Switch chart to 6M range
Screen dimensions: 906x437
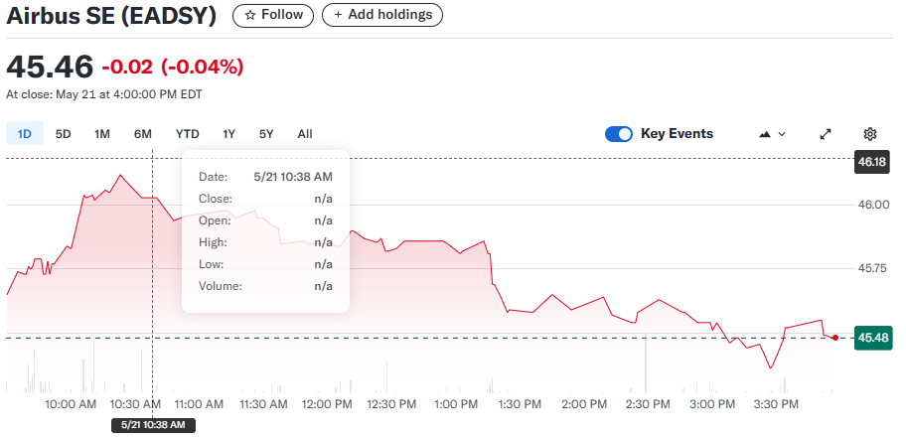pos(143,134)
